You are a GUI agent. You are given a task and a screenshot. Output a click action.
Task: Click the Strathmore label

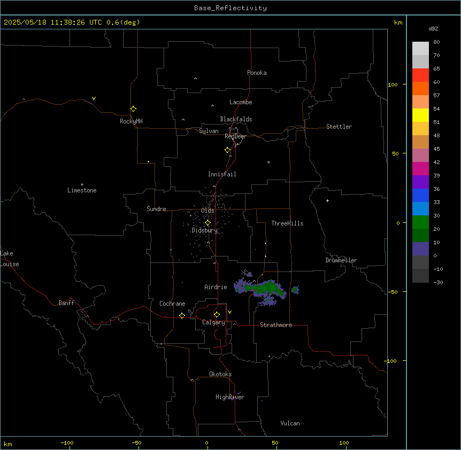click(x=276, y=325)
